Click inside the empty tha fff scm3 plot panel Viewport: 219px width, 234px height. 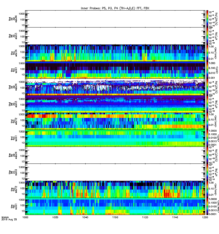point(115,36)
